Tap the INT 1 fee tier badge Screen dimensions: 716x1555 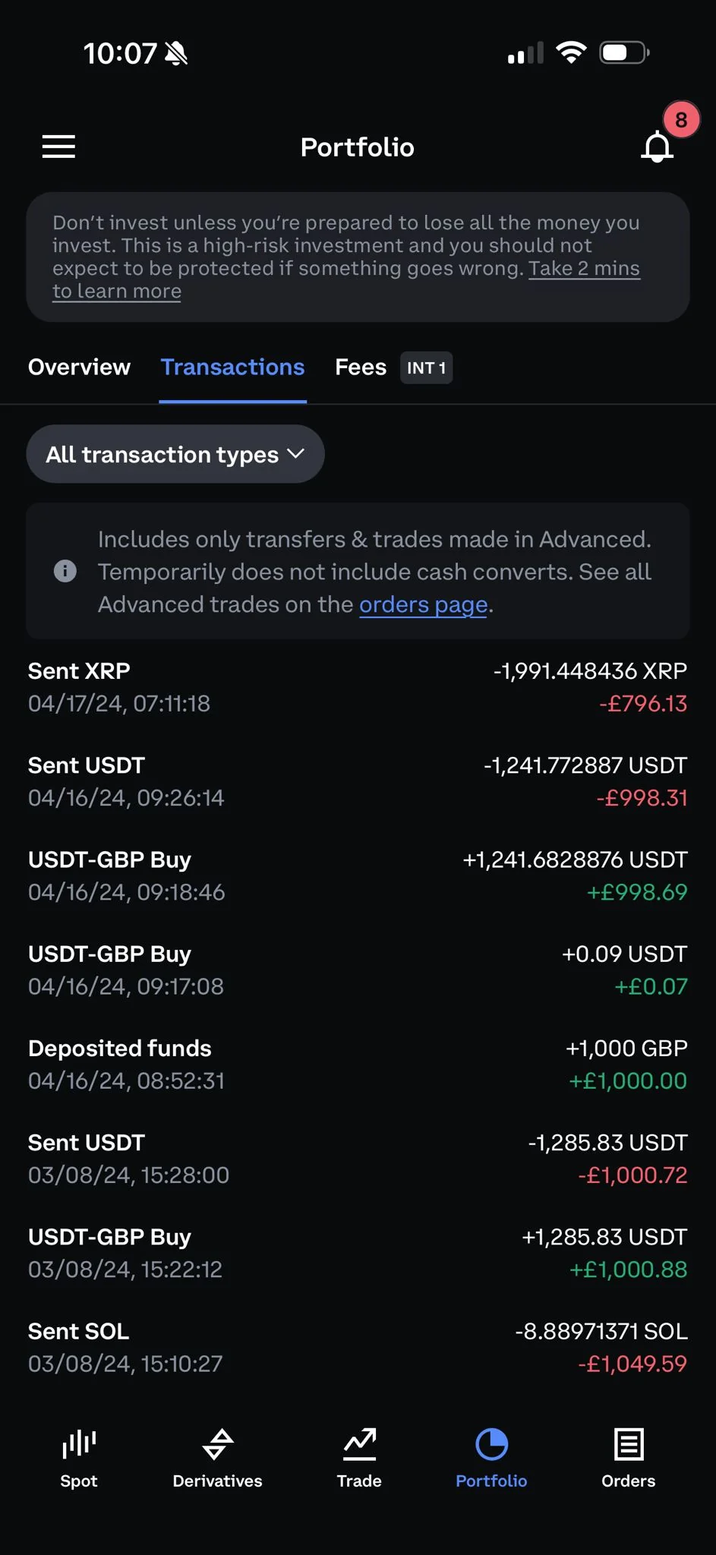426,368
